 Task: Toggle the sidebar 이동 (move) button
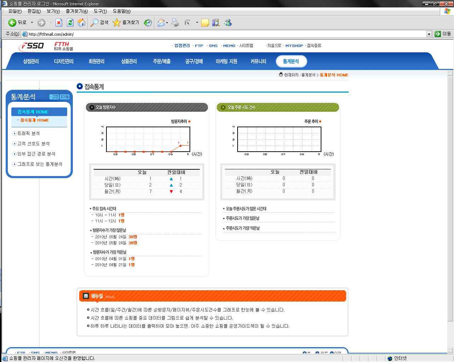click(65, 97)
